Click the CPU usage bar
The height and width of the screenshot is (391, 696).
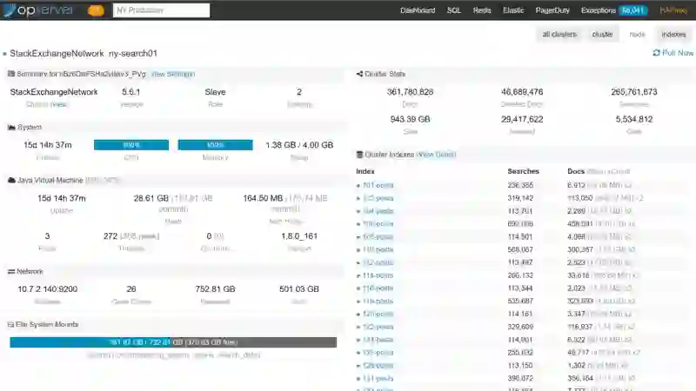131,145
